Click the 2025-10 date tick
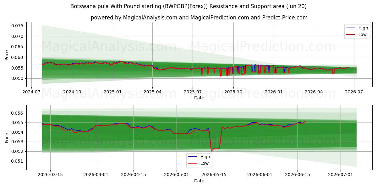This screenshot has height=188, width=377. [x=233, y=92]
